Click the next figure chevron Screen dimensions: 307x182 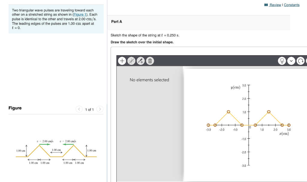100,109
